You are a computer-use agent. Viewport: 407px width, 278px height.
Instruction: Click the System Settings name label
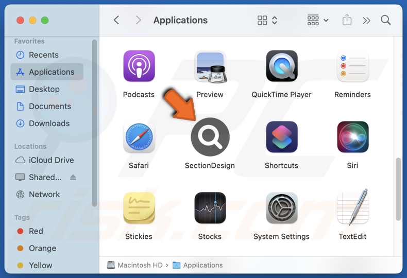(x=281, y=236)
